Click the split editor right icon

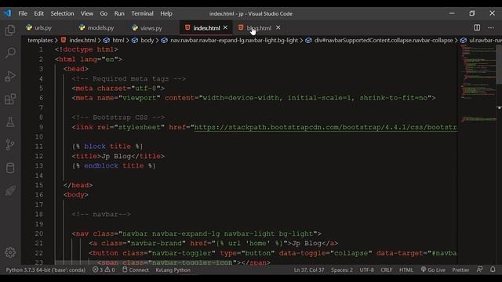click(477, 27)
